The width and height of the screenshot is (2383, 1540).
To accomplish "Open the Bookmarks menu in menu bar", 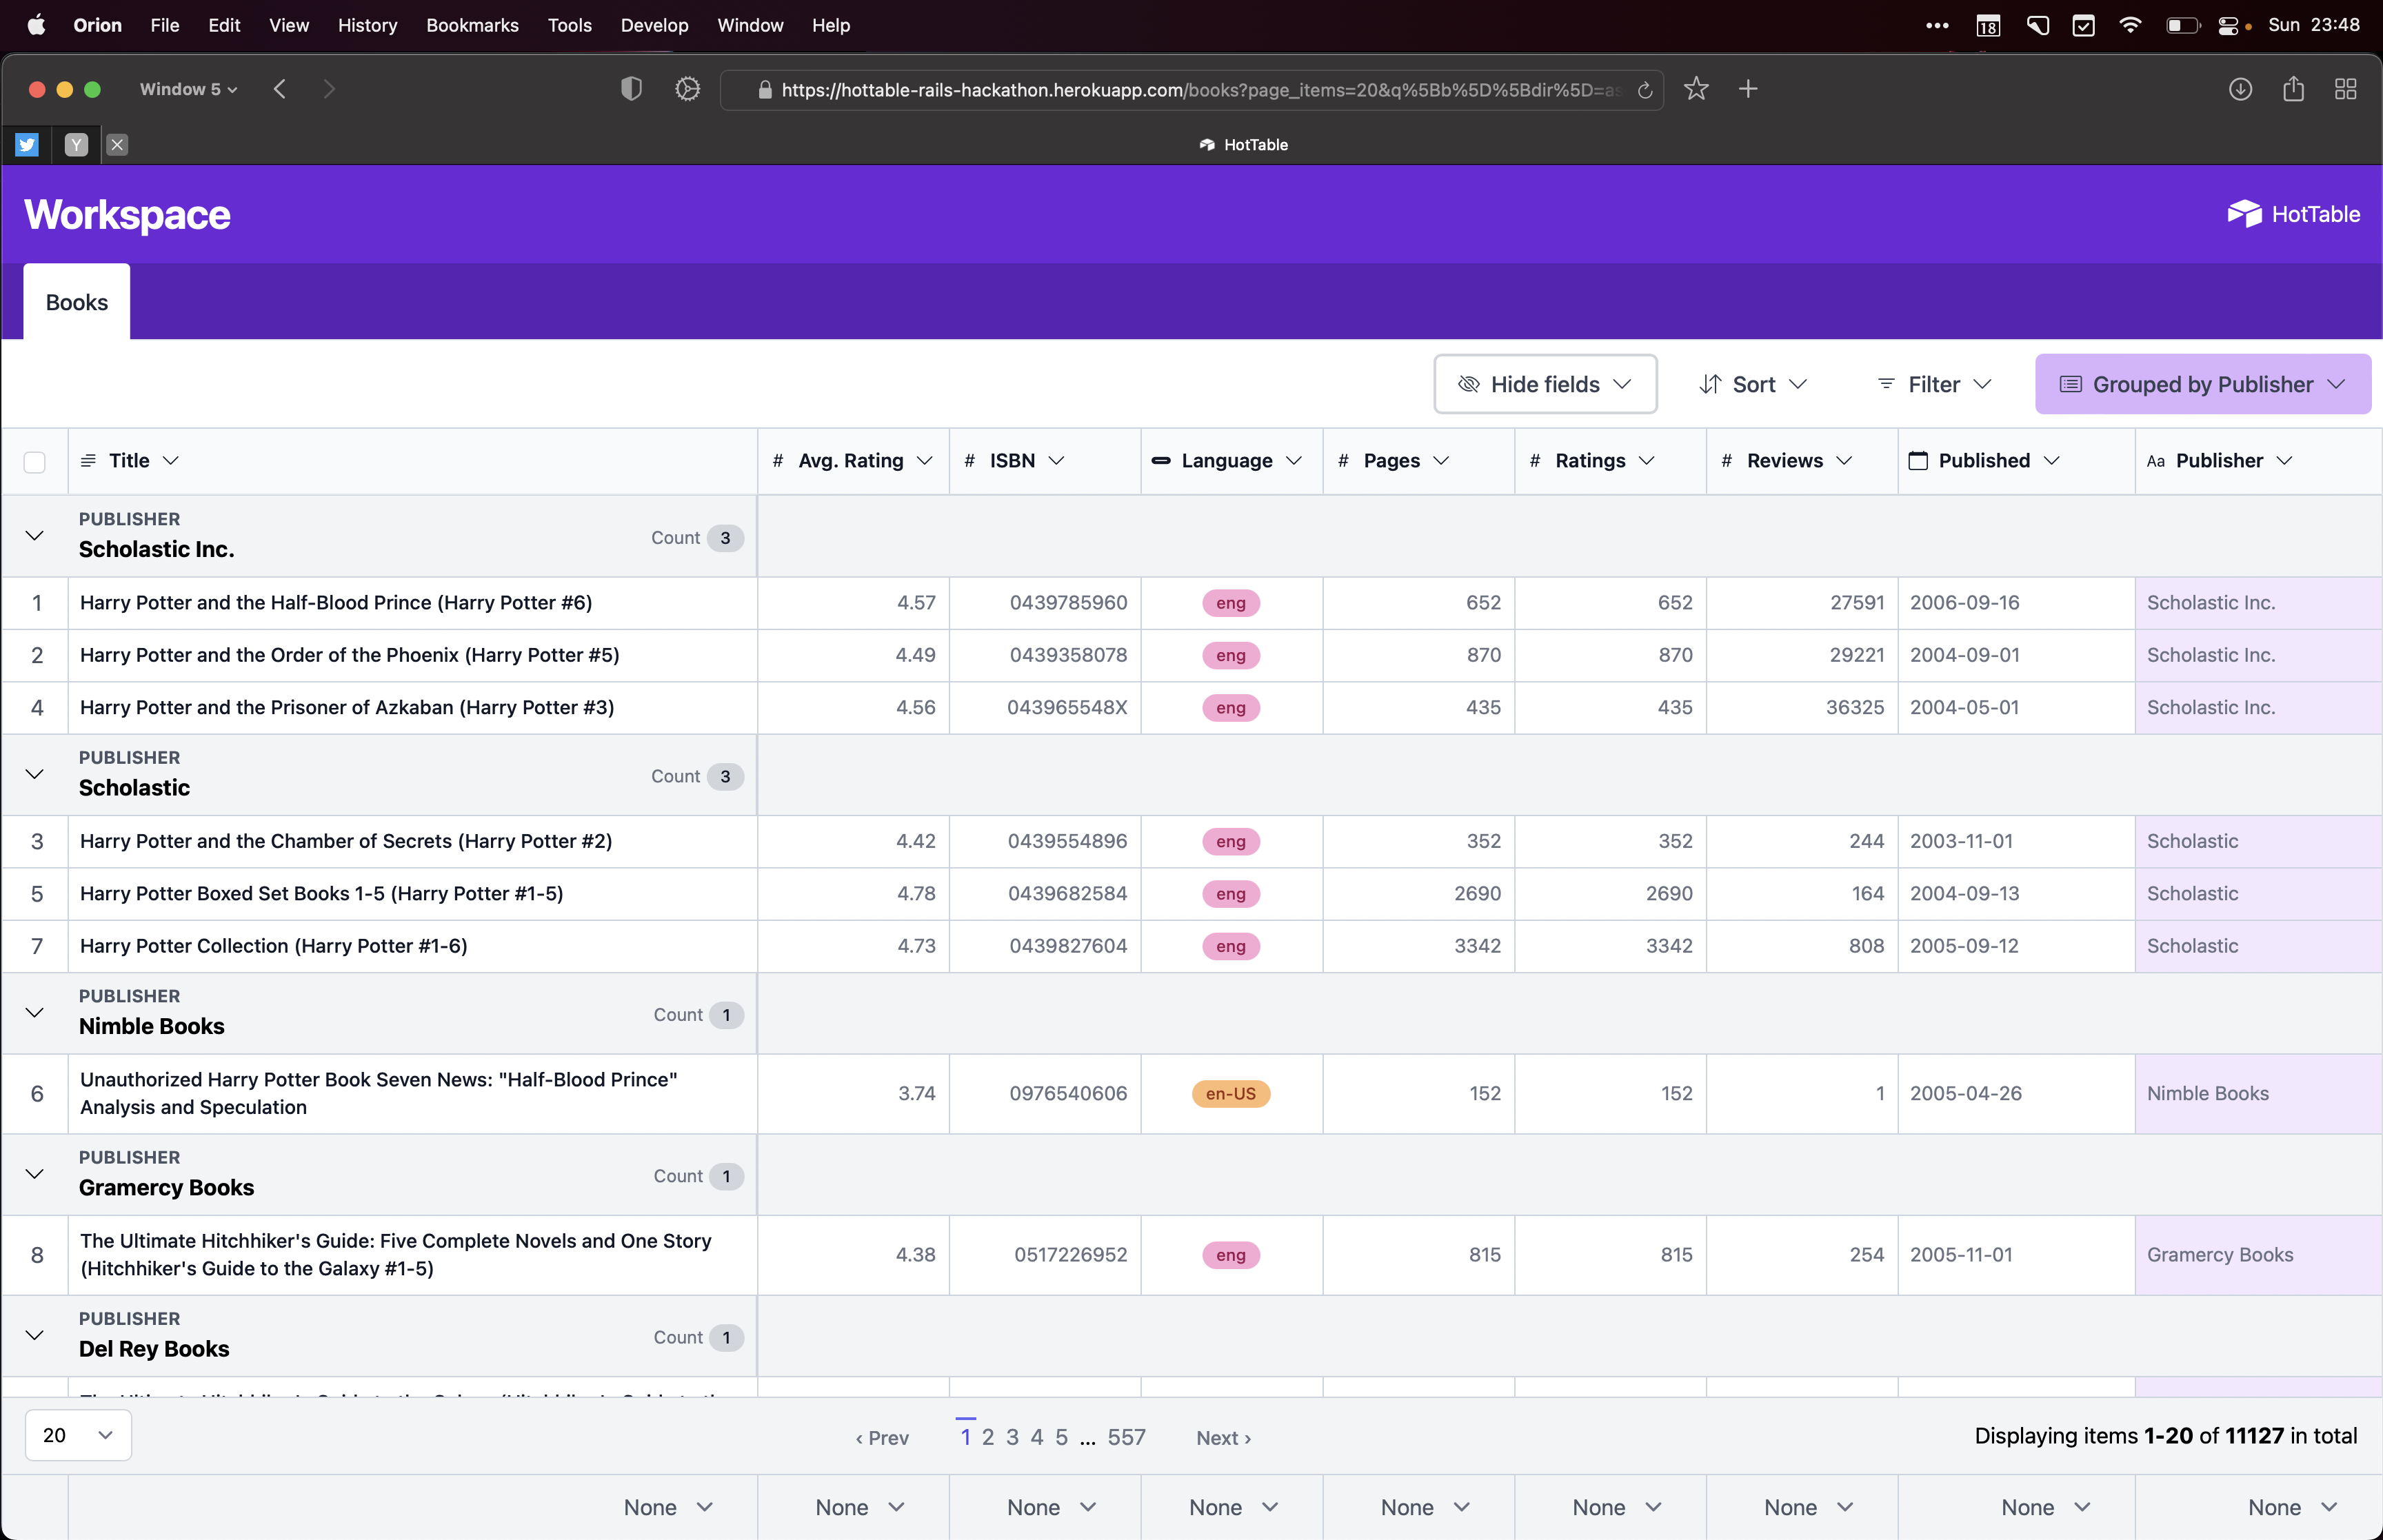I will pos(472,25).
